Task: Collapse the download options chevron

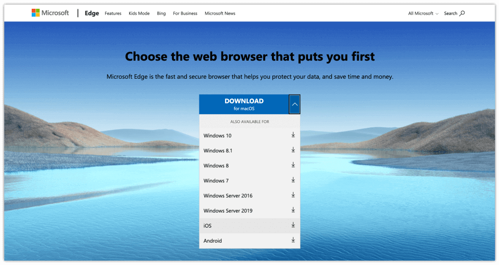Action: pos(295,104)
